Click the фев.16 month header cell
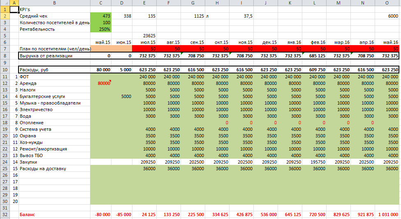401x219 pixels. tap(314, 42)
